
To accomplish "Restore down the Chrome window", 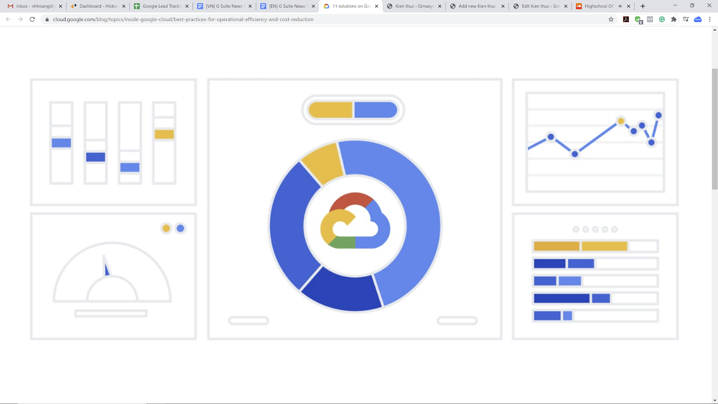I will point(692,6).
